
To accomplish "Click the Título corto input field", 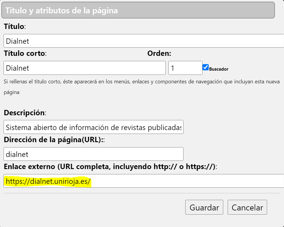I will pos(84,68).
